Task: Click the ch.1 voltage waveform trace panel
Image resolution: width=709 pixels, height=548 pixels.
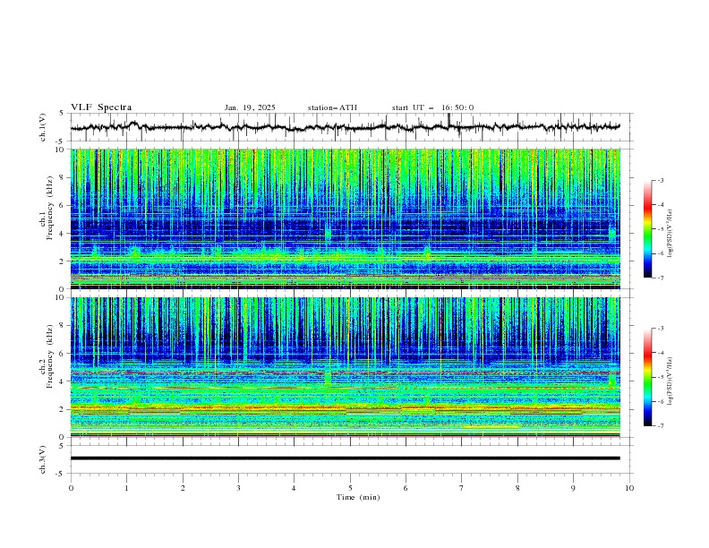Action: click(351, 127)
